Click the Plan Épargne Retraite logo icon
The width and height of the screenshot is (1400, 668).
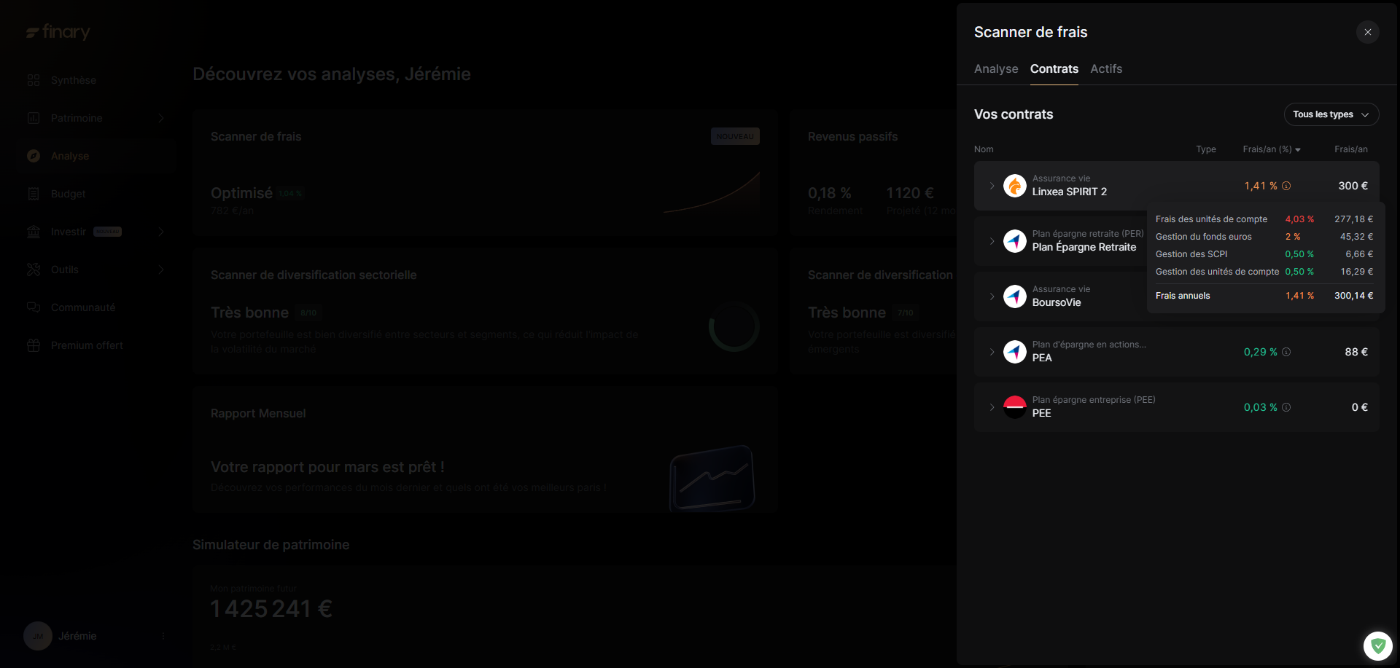pos(1015,241)
